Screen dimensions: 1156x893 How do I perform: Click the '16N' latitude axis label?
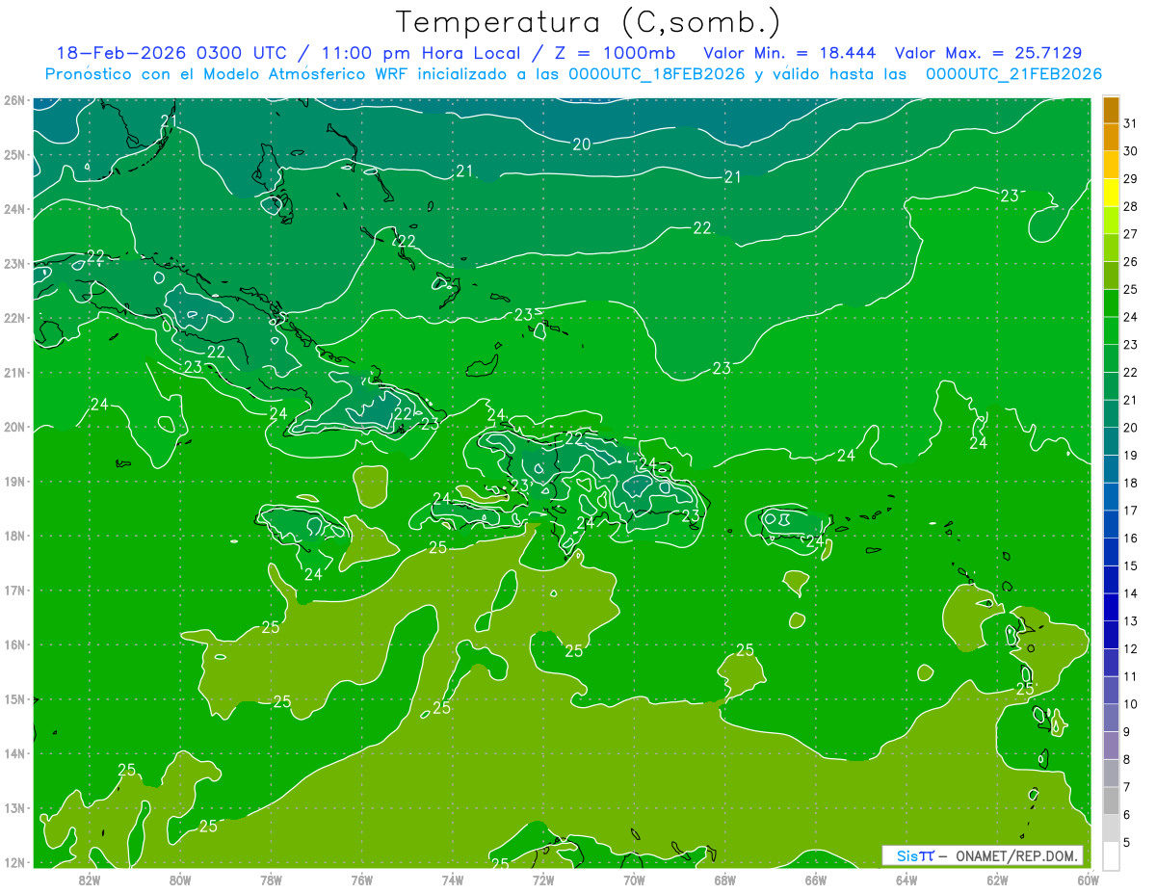coord(13,644)
